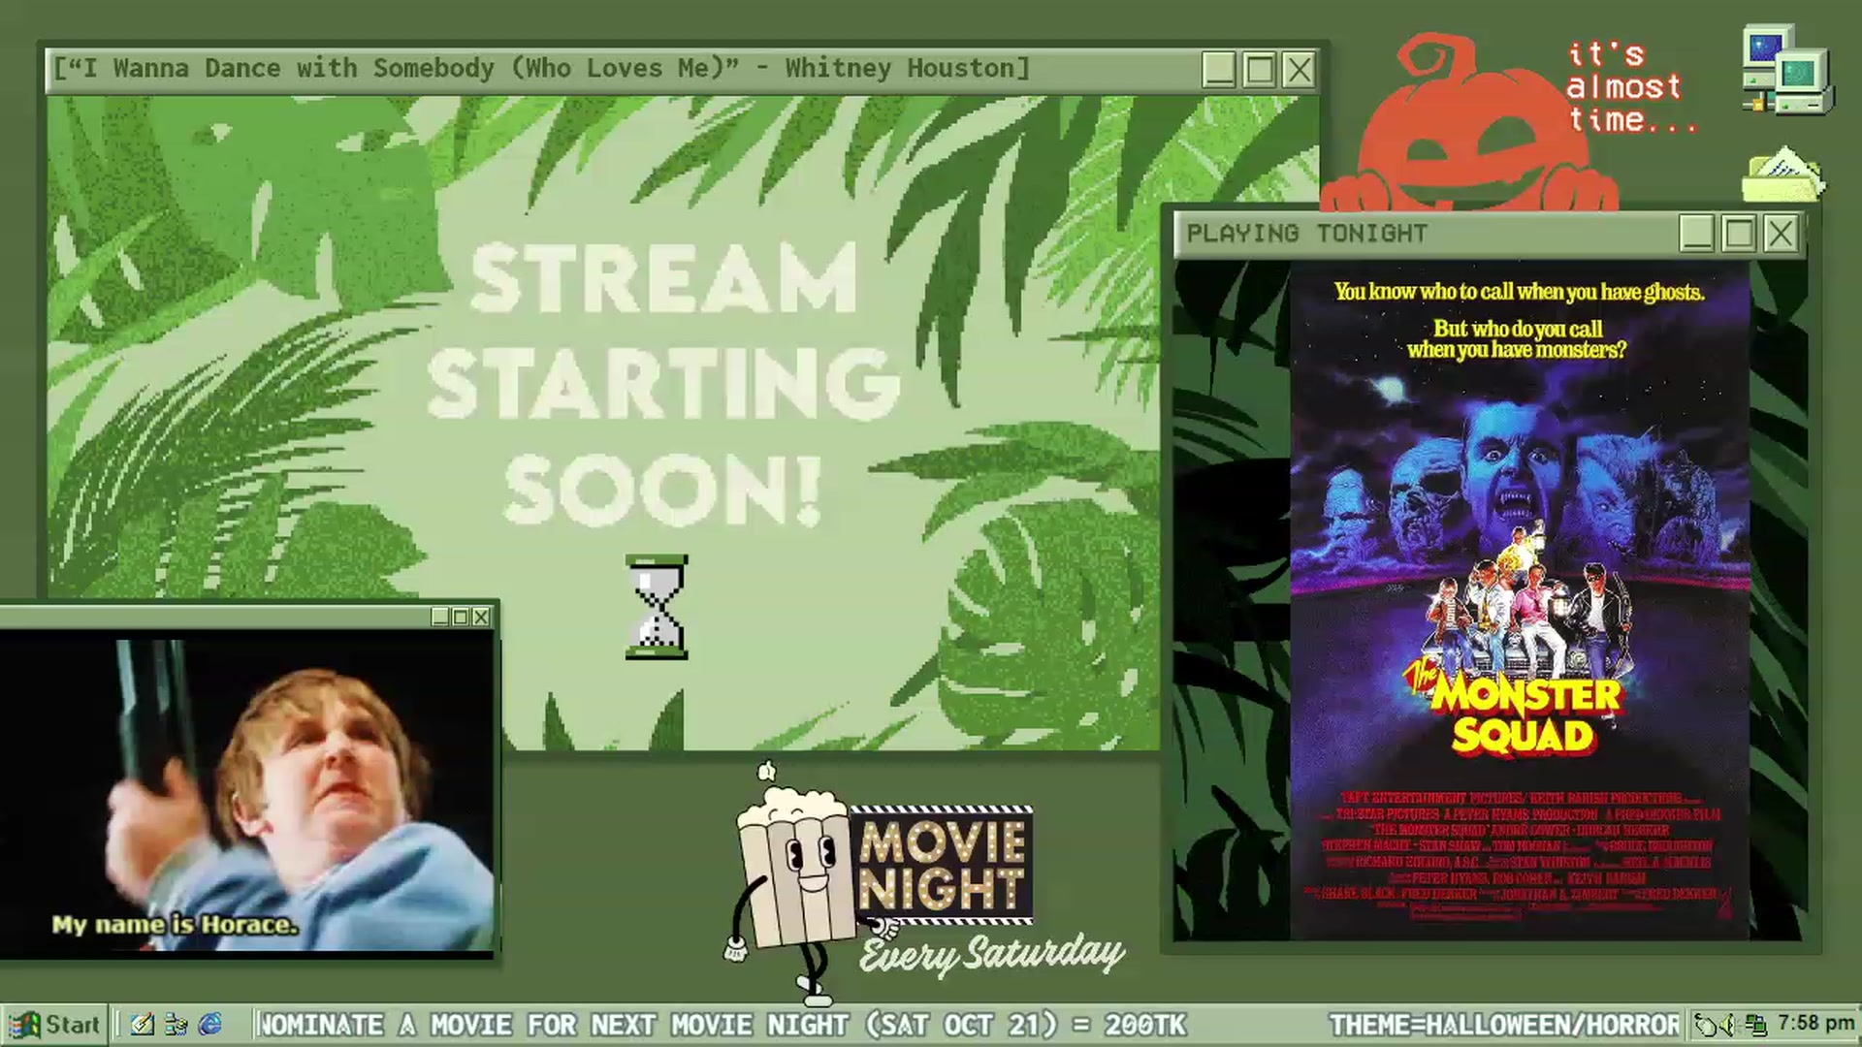Maximize the Playing Tonight window
This screenshot has width=1862, height=1047.
[x=1739, y=234]
